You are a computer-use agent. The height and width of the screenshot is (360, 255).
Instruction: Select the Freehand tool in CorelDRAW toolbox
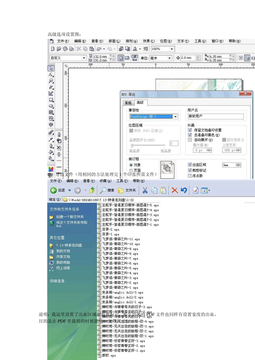point(51,87)
